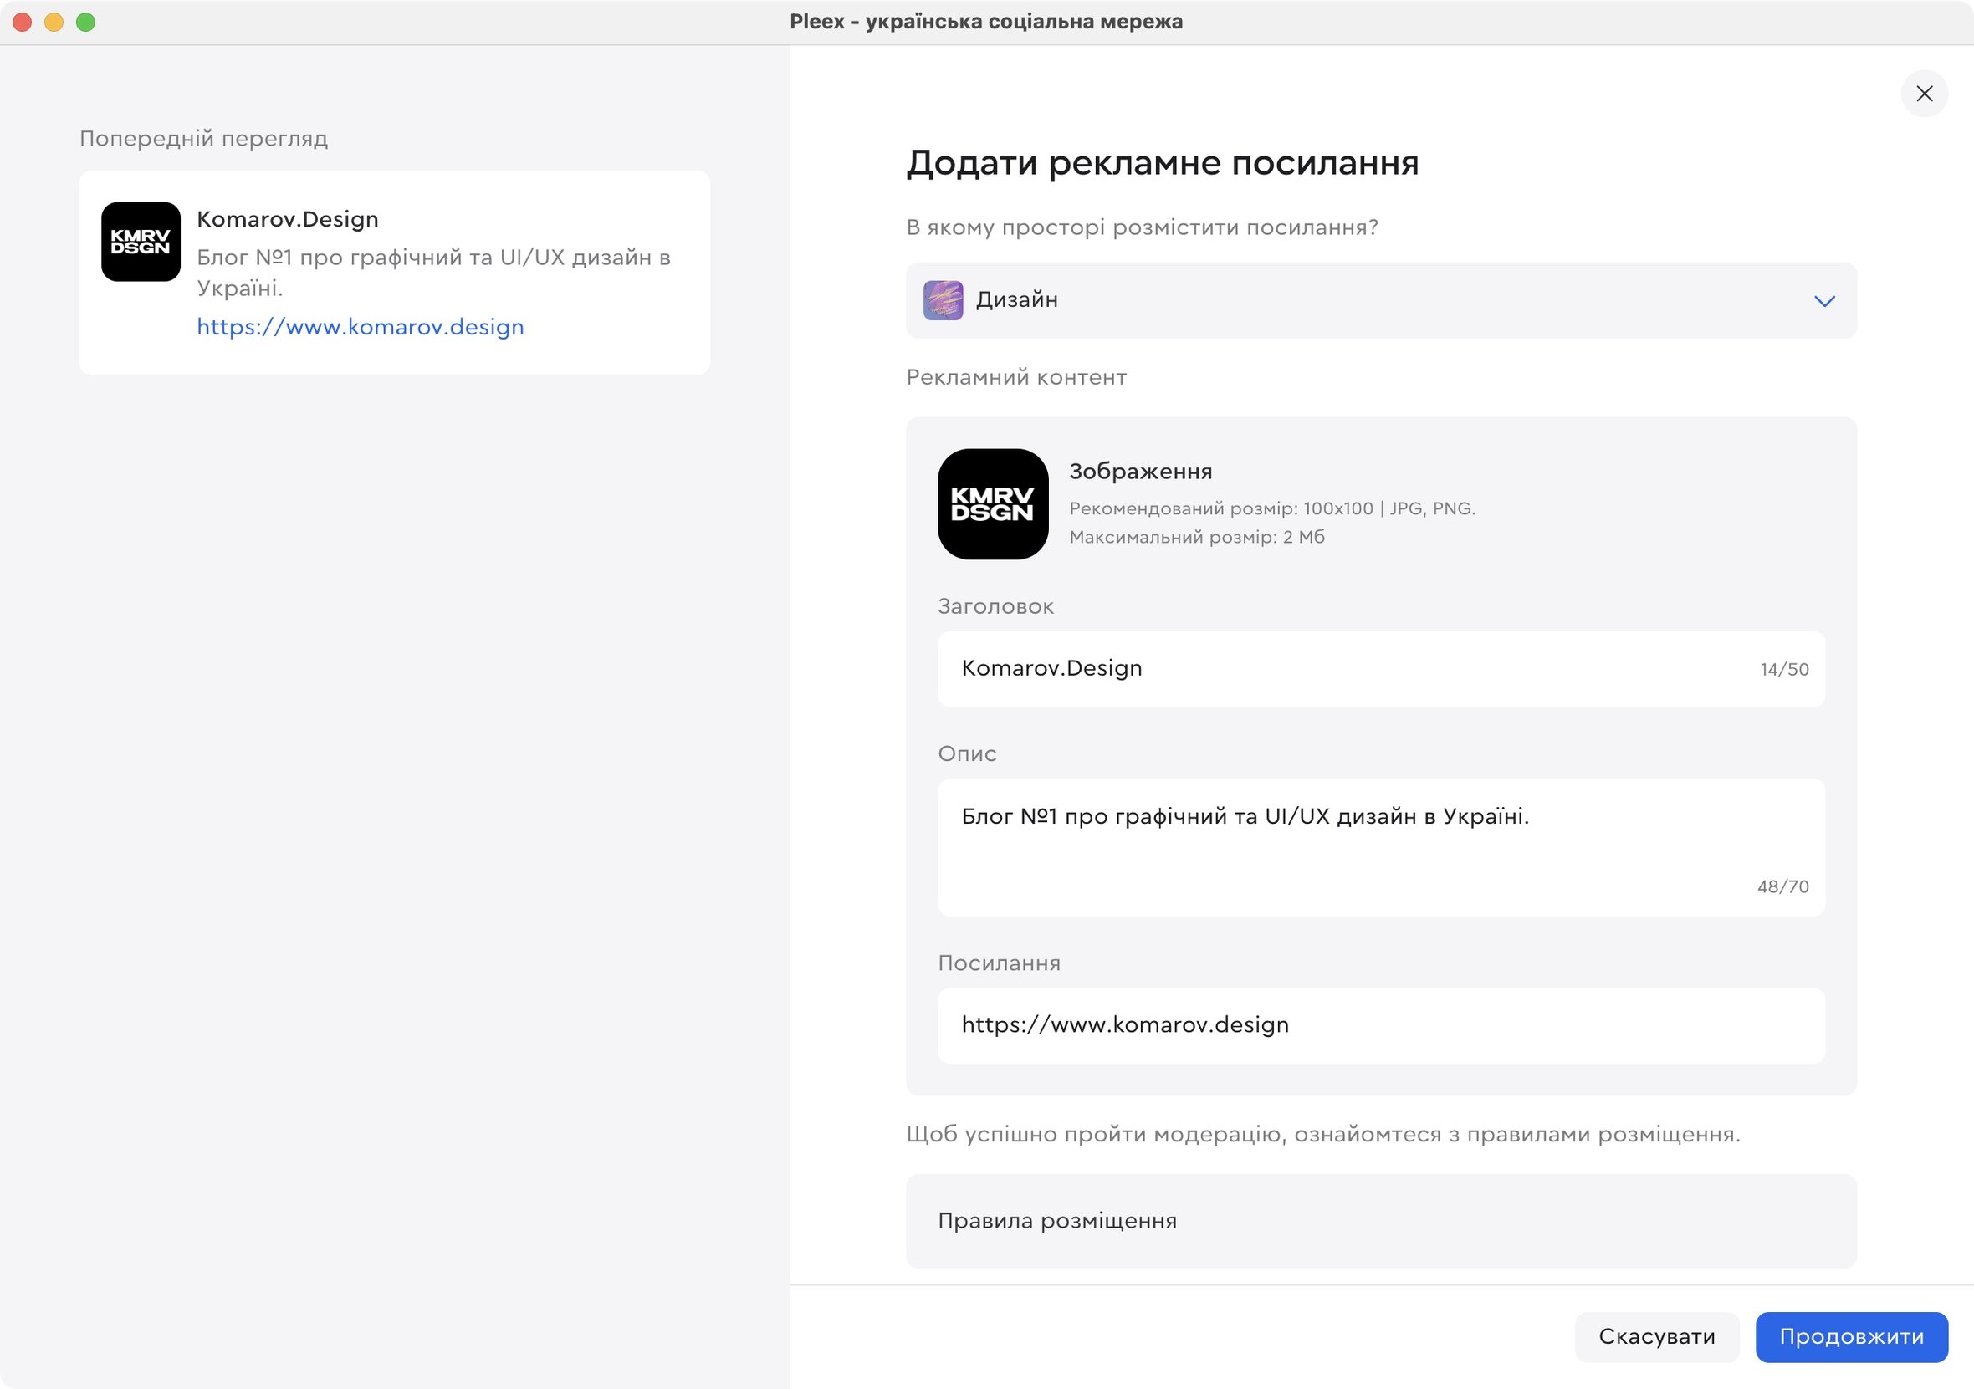This screenshot has height=1389, width=1974.
Task: Click the KMRV DSGN logo in preview card
Action: [x=141, y=242]
